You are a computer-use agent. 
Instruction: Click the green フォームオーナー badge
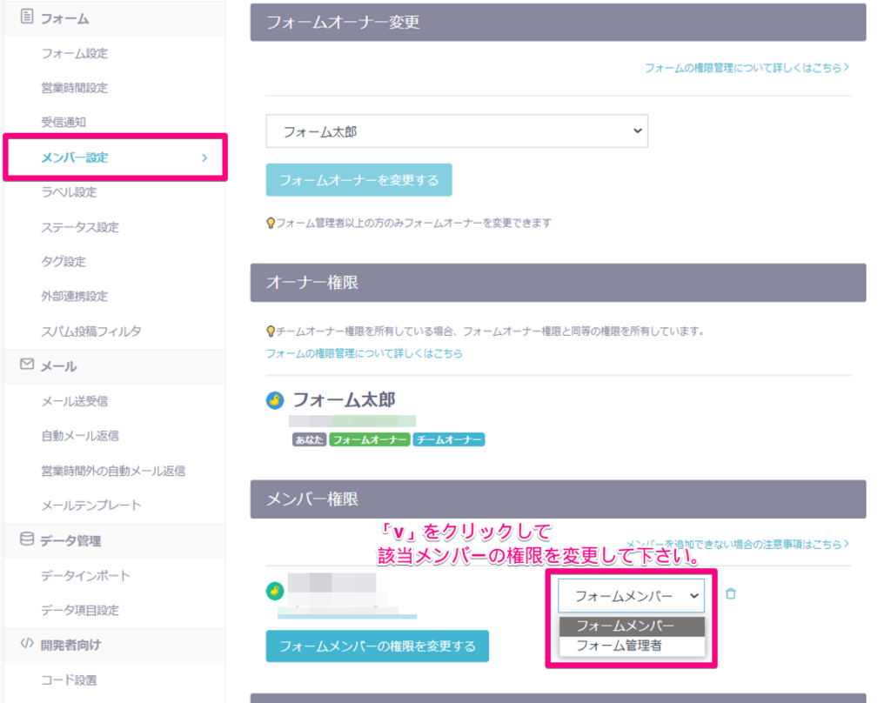(x=370, y=440)
